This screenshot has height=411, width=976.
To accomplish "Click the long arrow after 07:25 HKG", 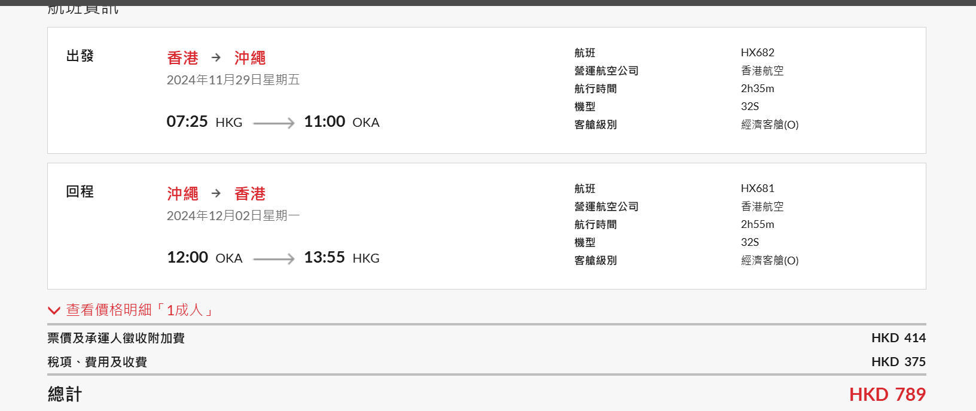I will [x=273, y=123].
